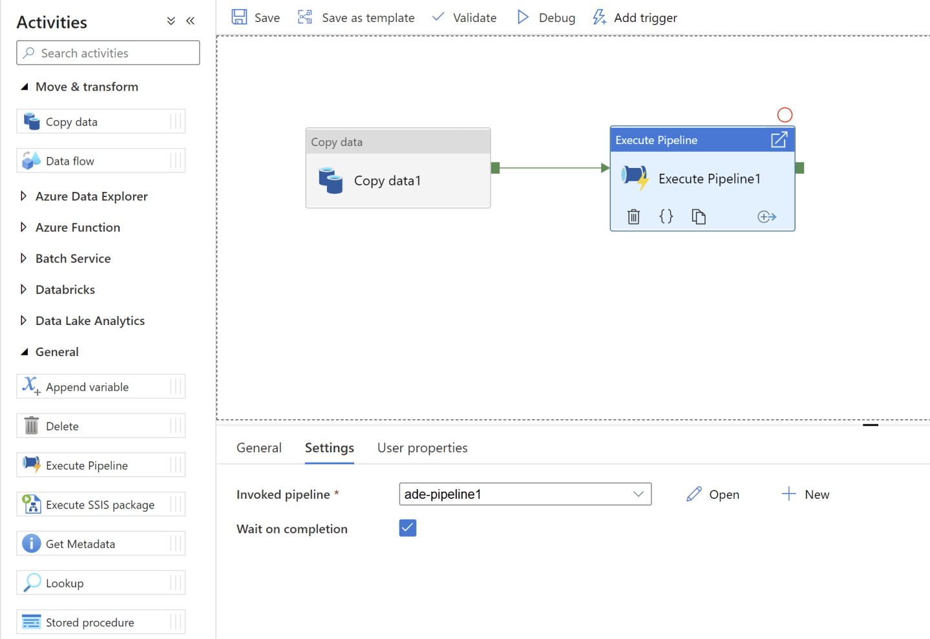
Task: Open the User properties tab
Action: point(423,448)
